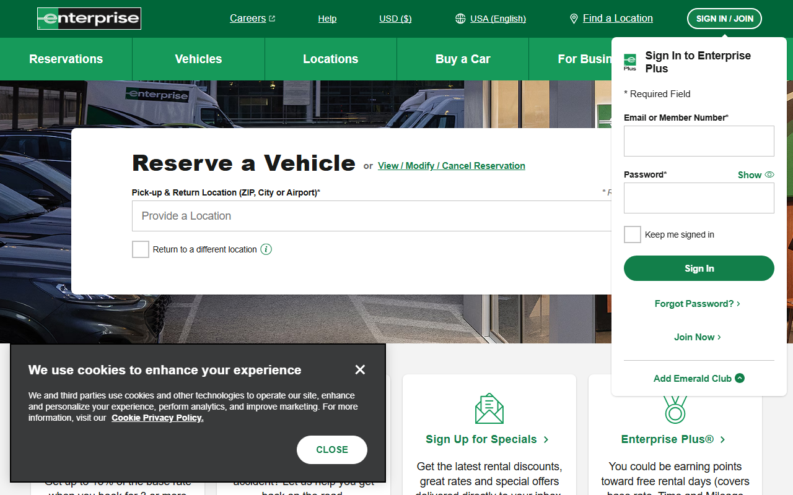This screenshot has height=495, width=793.
Task: Click the Password input field
Action: click(x=699, y=198)
